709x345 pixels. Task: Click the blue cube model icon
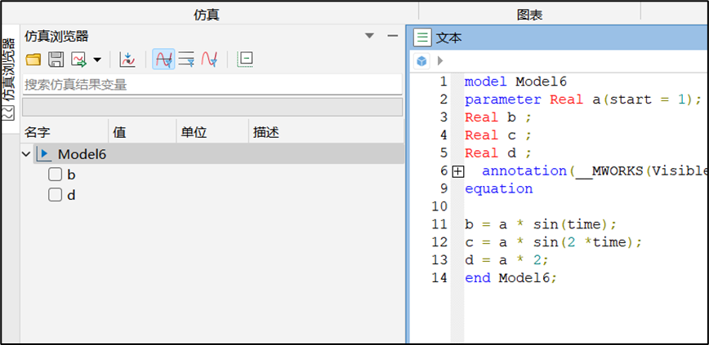421,60
